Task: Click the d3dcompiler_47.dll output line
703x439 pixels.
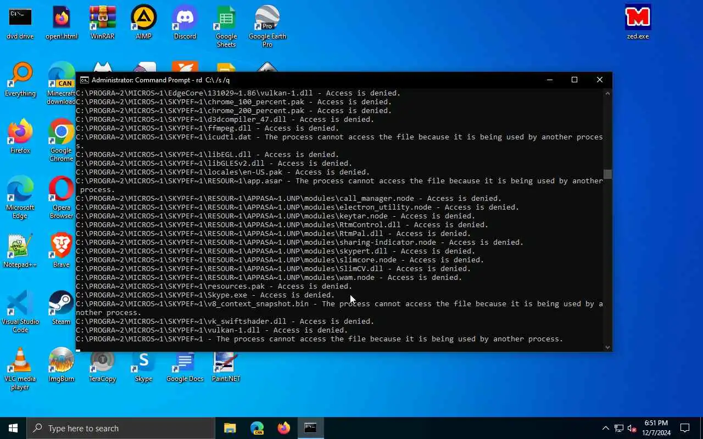Action: point(225,120)
